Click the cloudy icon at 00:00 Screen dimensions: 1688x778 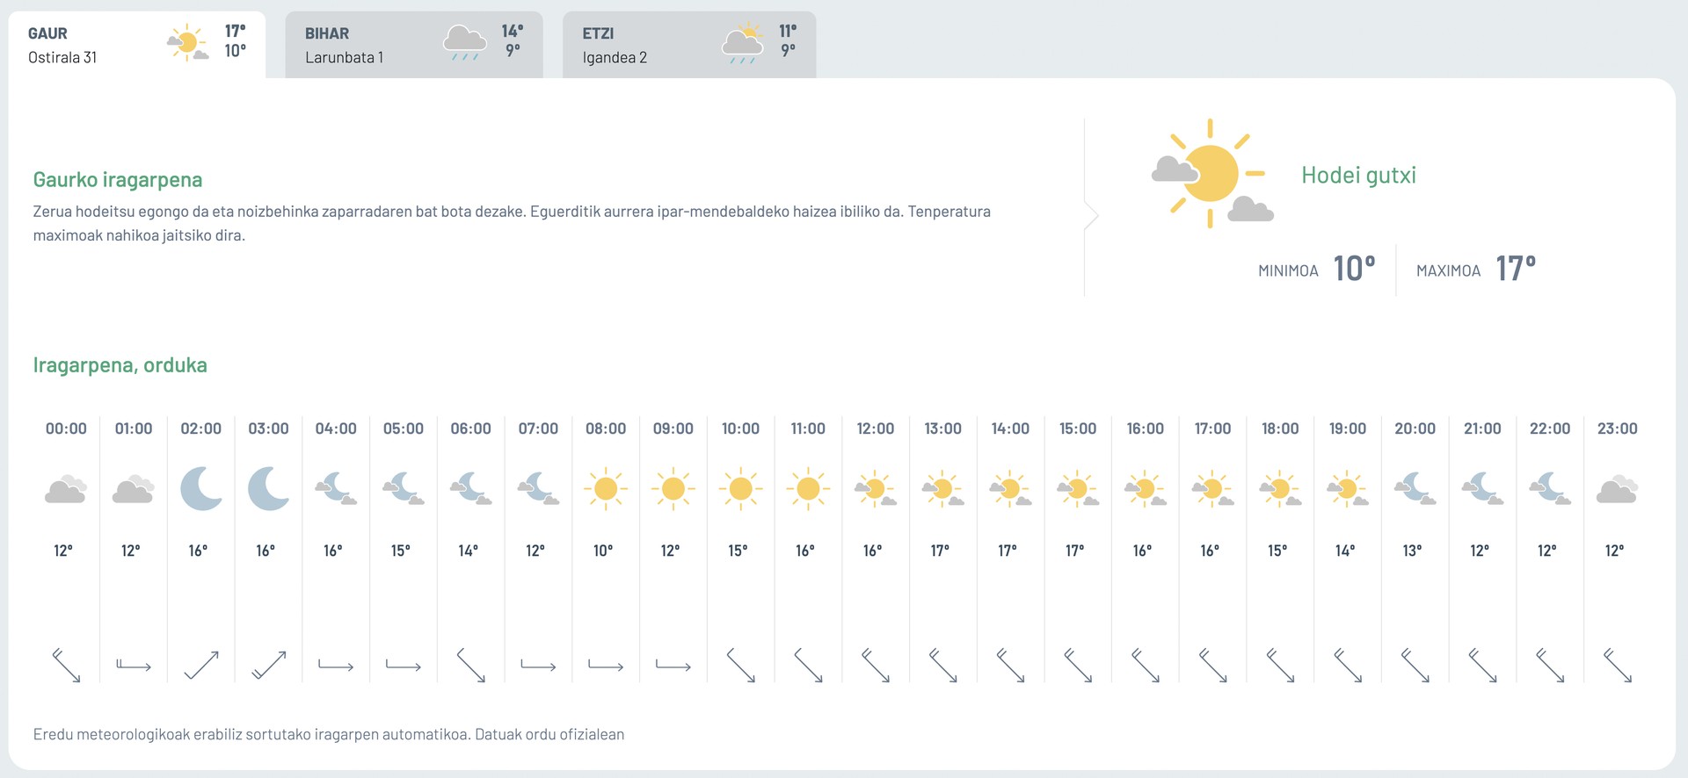click(66, 489)
